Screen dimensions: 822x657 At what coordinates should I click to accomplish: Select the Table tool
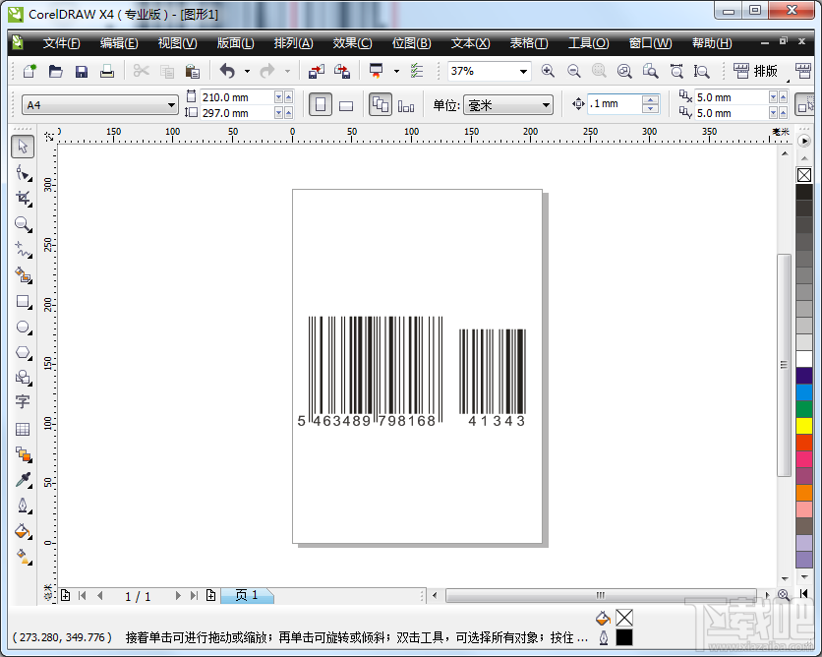tap(23, 429)
